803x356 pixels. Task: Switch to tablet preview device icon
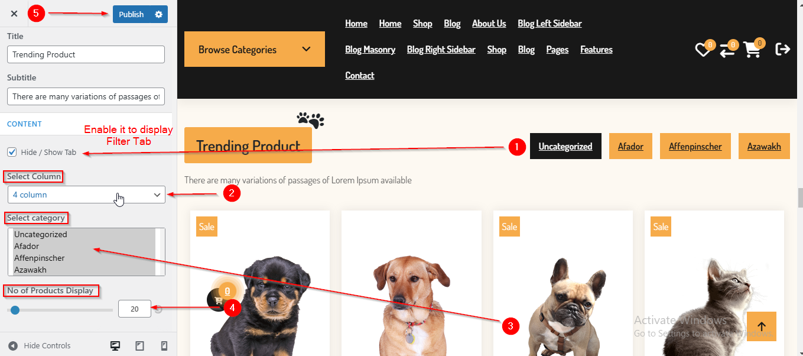pyautogui.click(x=140, y=346)
